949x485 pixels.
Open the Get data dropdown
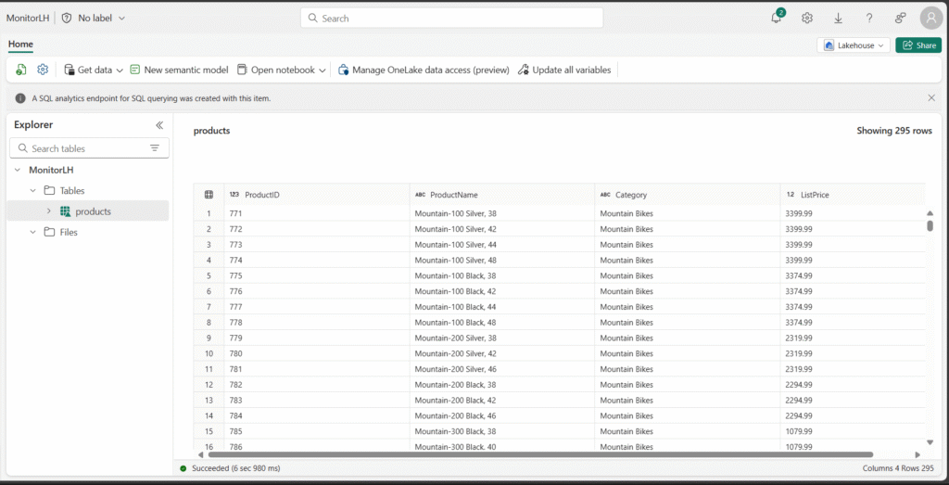pos(94,70)
